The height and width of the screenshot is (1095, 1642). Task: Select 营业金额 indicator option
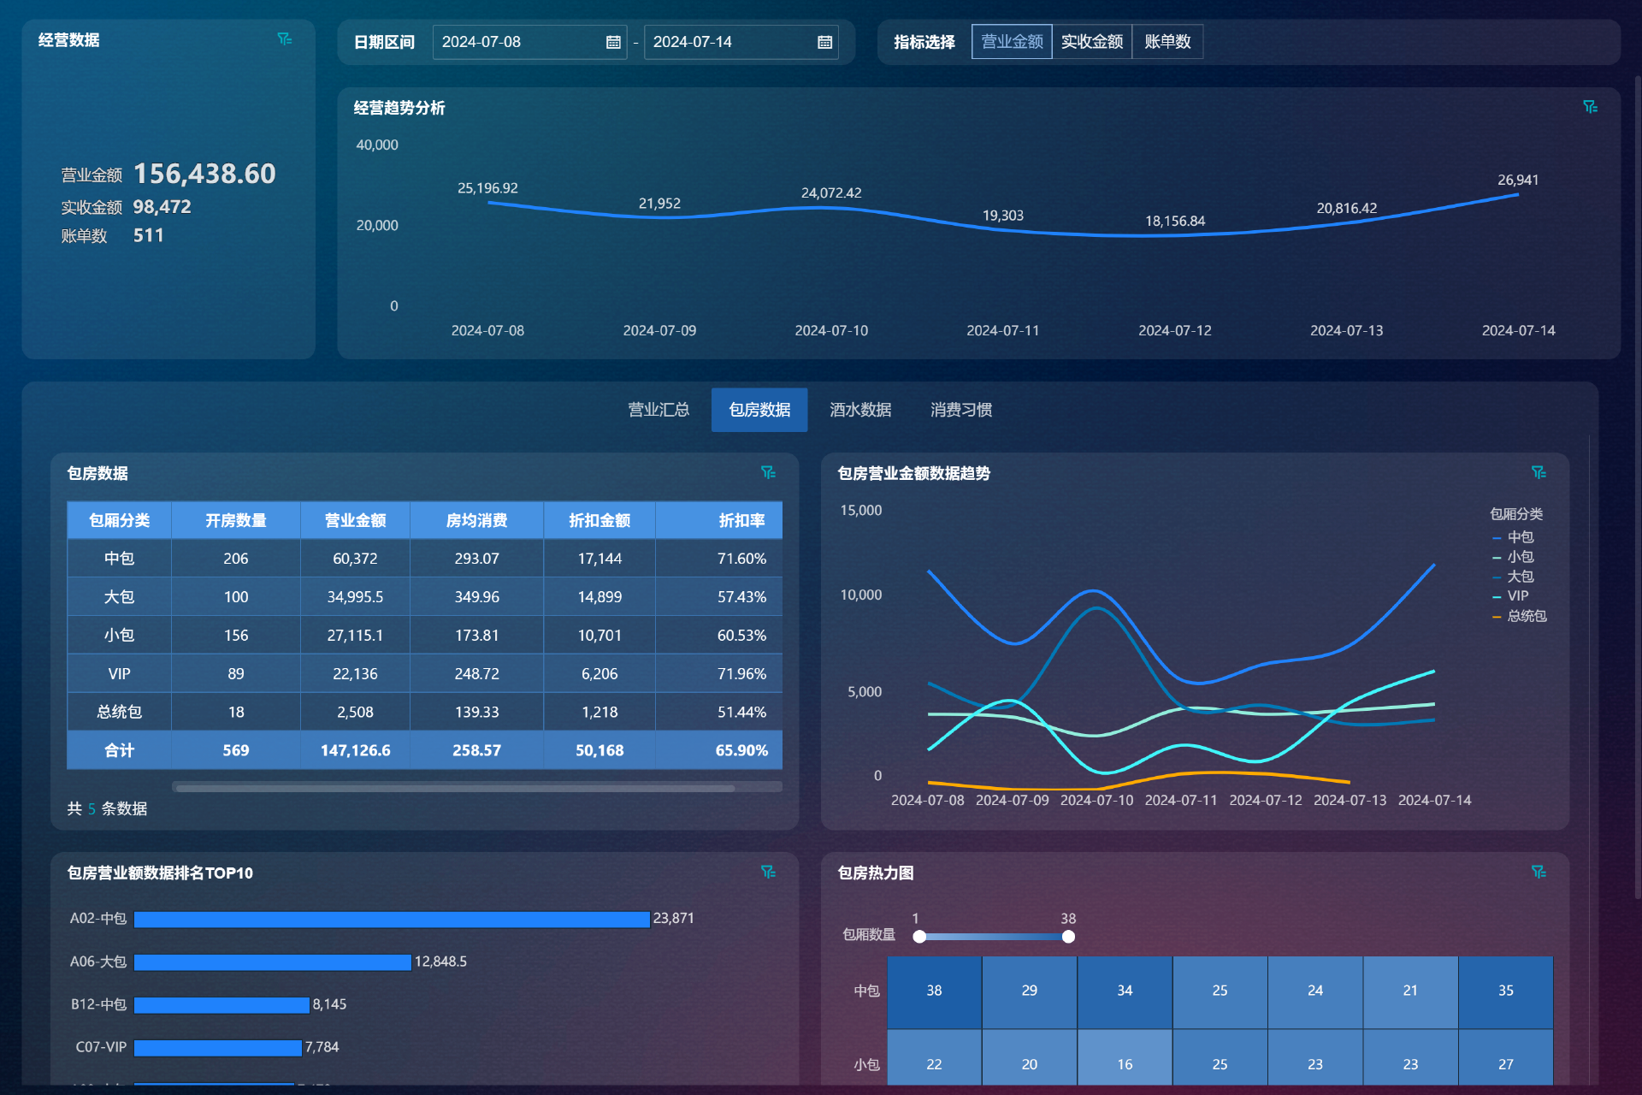pos(1012,42)
